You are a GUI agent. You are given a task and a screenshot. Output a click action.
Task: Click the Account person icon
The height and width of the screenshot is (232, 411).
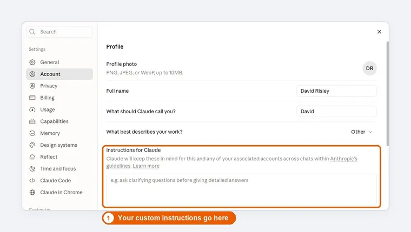32,74
